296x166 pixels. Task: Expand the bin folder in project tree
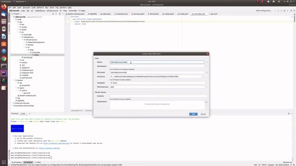click(18, 24)
